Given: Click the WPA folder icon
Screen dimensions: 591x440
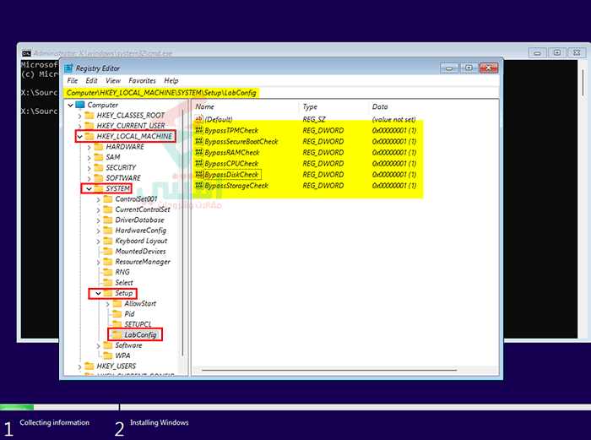Looking at the screenshot, I should pyautogui.click(x=108, y=356).
